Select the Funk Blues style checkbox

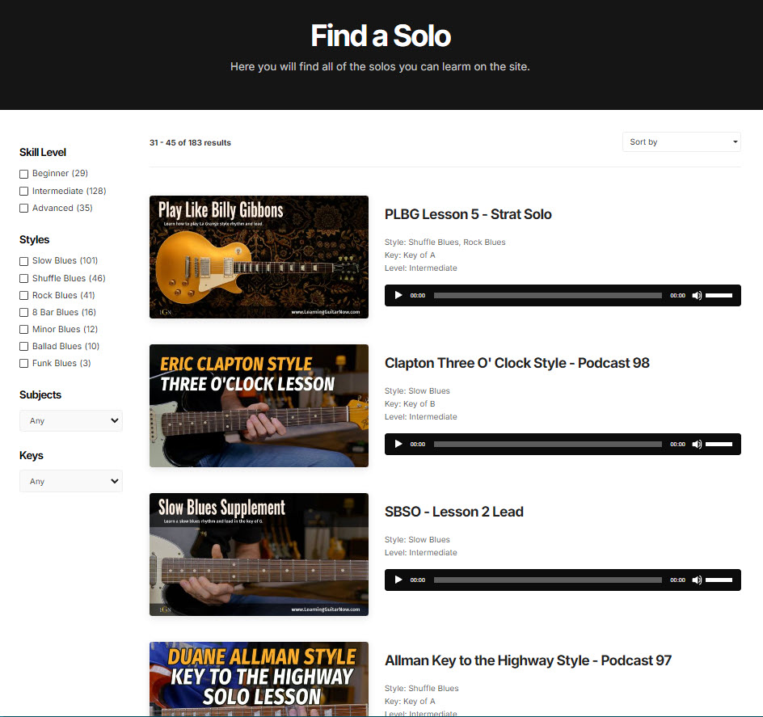point(24,364)
